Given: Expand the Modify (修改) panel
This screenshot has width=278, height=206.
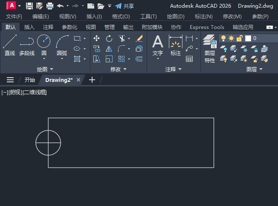Looking at the screenshot, I should point(119,69).
